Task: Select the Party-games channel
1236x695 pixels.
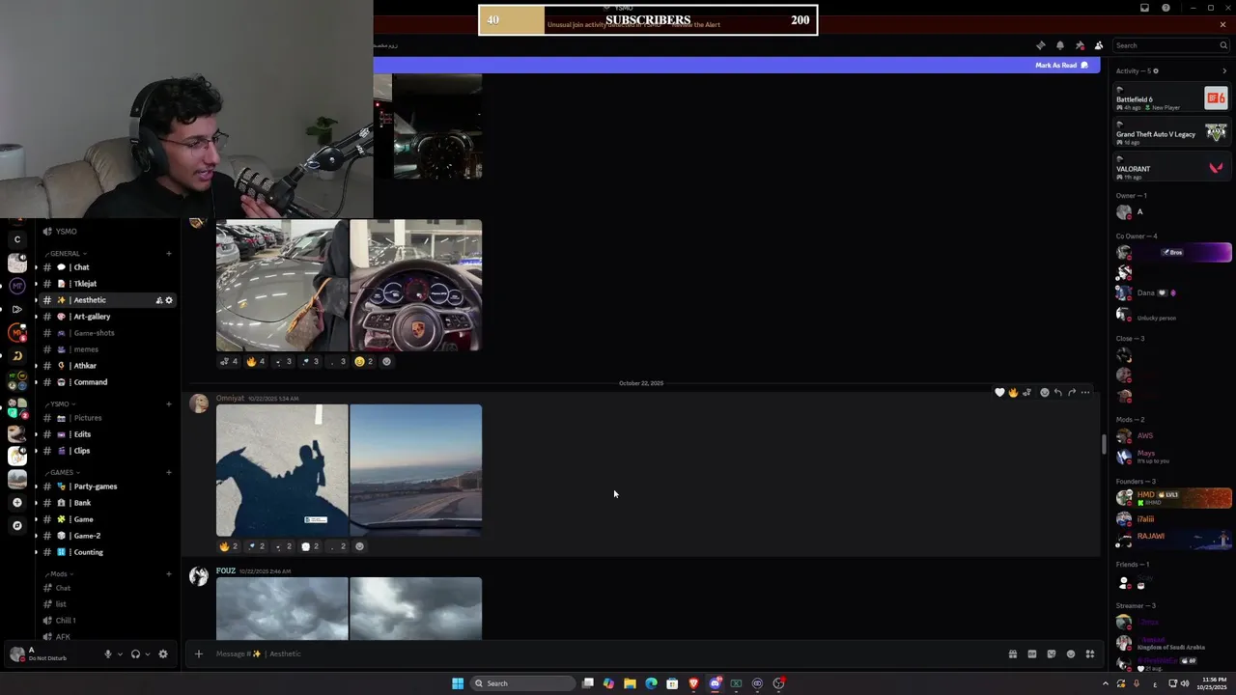Action: 106,486
